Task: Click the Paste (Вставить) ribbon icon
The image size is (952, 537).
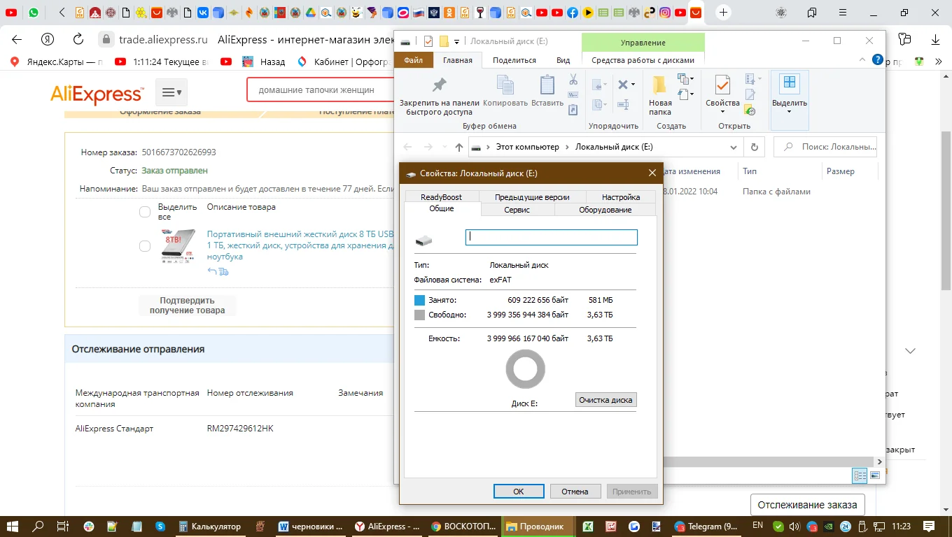Action: 547,92
